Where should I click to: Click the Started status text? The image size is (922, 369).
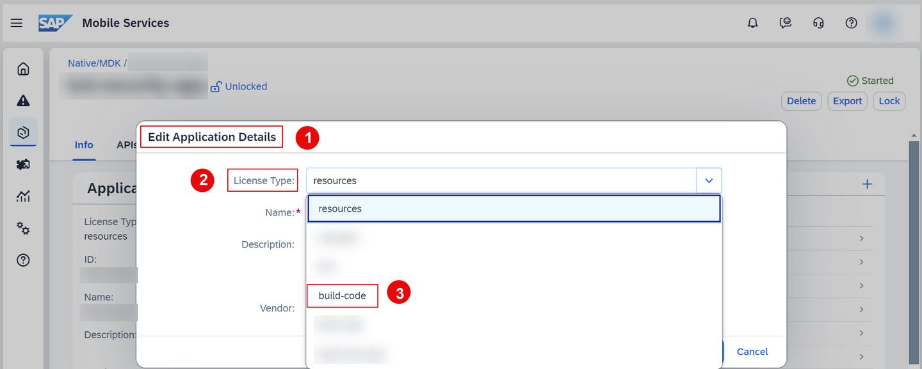click(x=877, y=81)
